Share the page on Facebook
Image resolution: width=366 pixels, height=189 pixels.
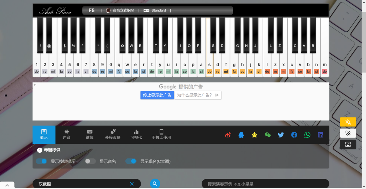(294, 135)
